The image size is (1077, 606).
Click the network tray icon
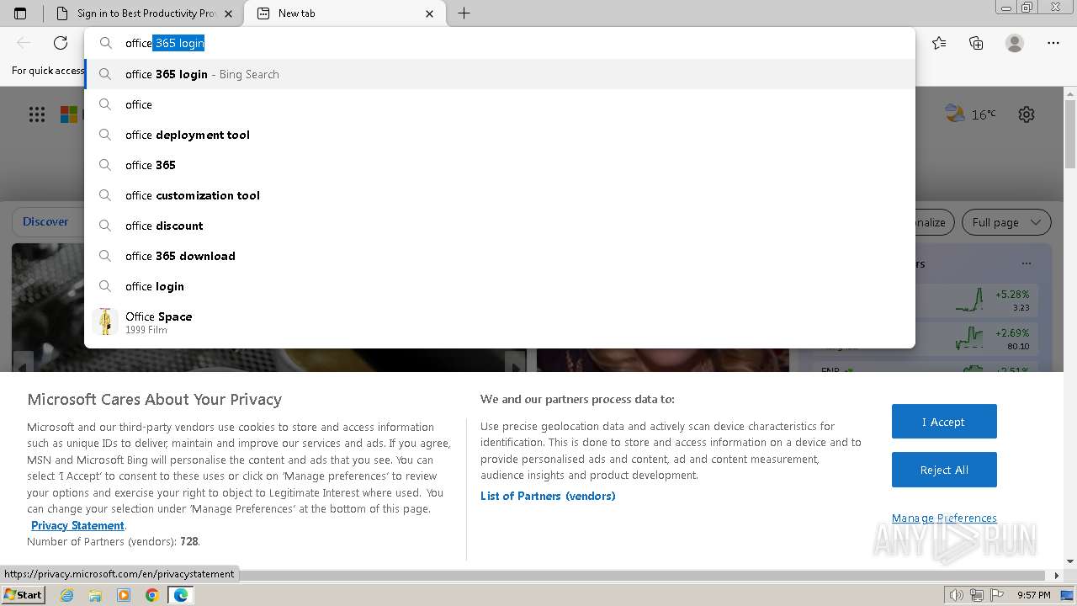pyautogui.click(x=977, y=595)
